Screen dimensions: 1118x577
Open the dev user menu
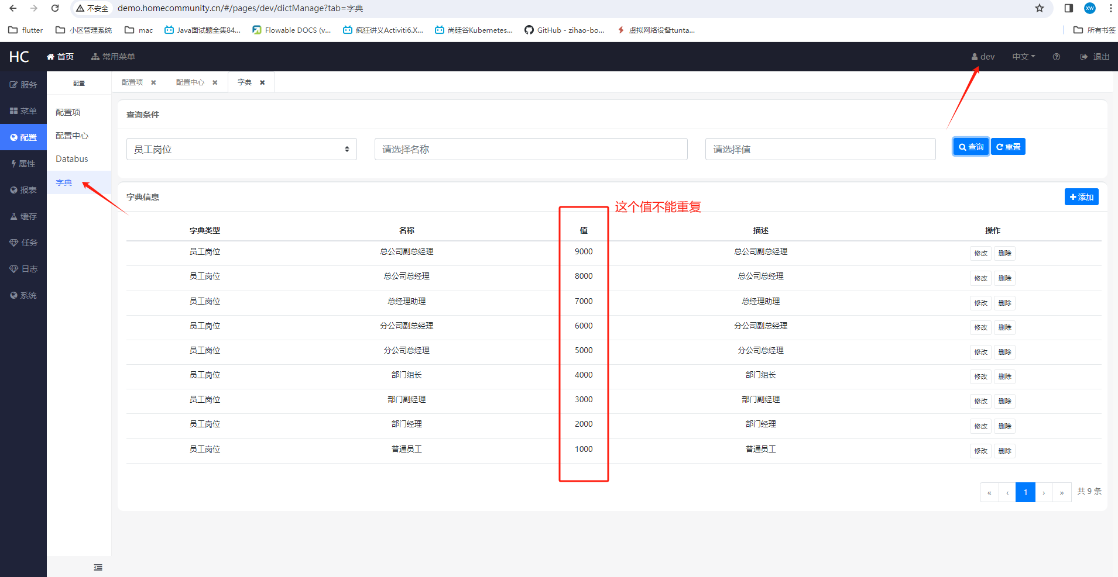983,57
